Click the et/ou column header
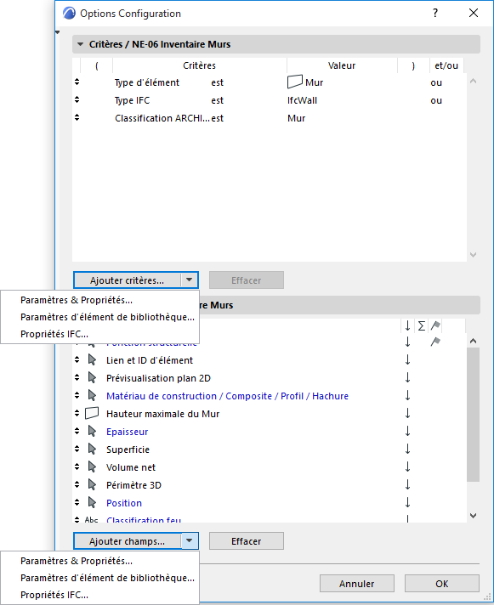 tap(446, 65)
